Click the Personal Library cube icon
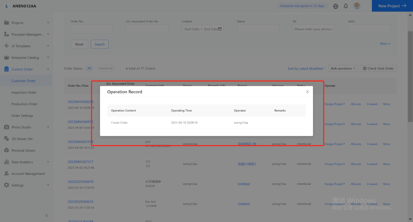Screen dimensions: 413x222 click(7, 150)
